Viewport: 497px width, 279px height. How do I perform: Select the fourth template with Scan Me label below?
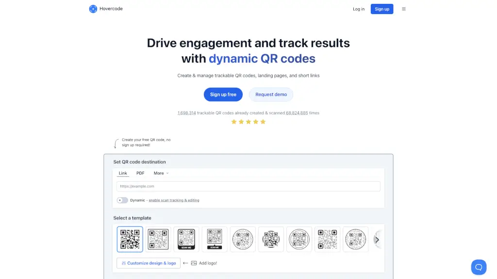[215, 239]
